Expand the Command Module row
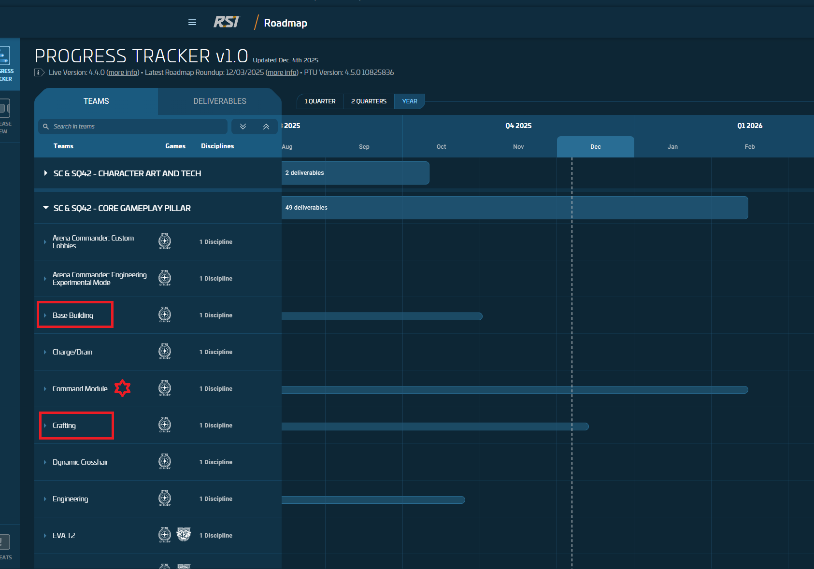 (x=45, y=389)
